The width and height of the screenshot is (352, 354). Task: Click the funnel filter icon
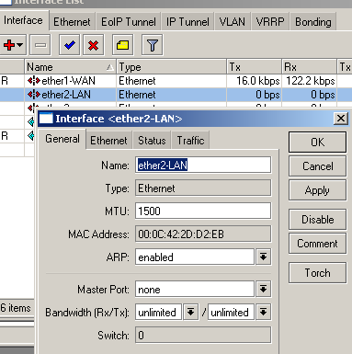(x=153, y=45)
